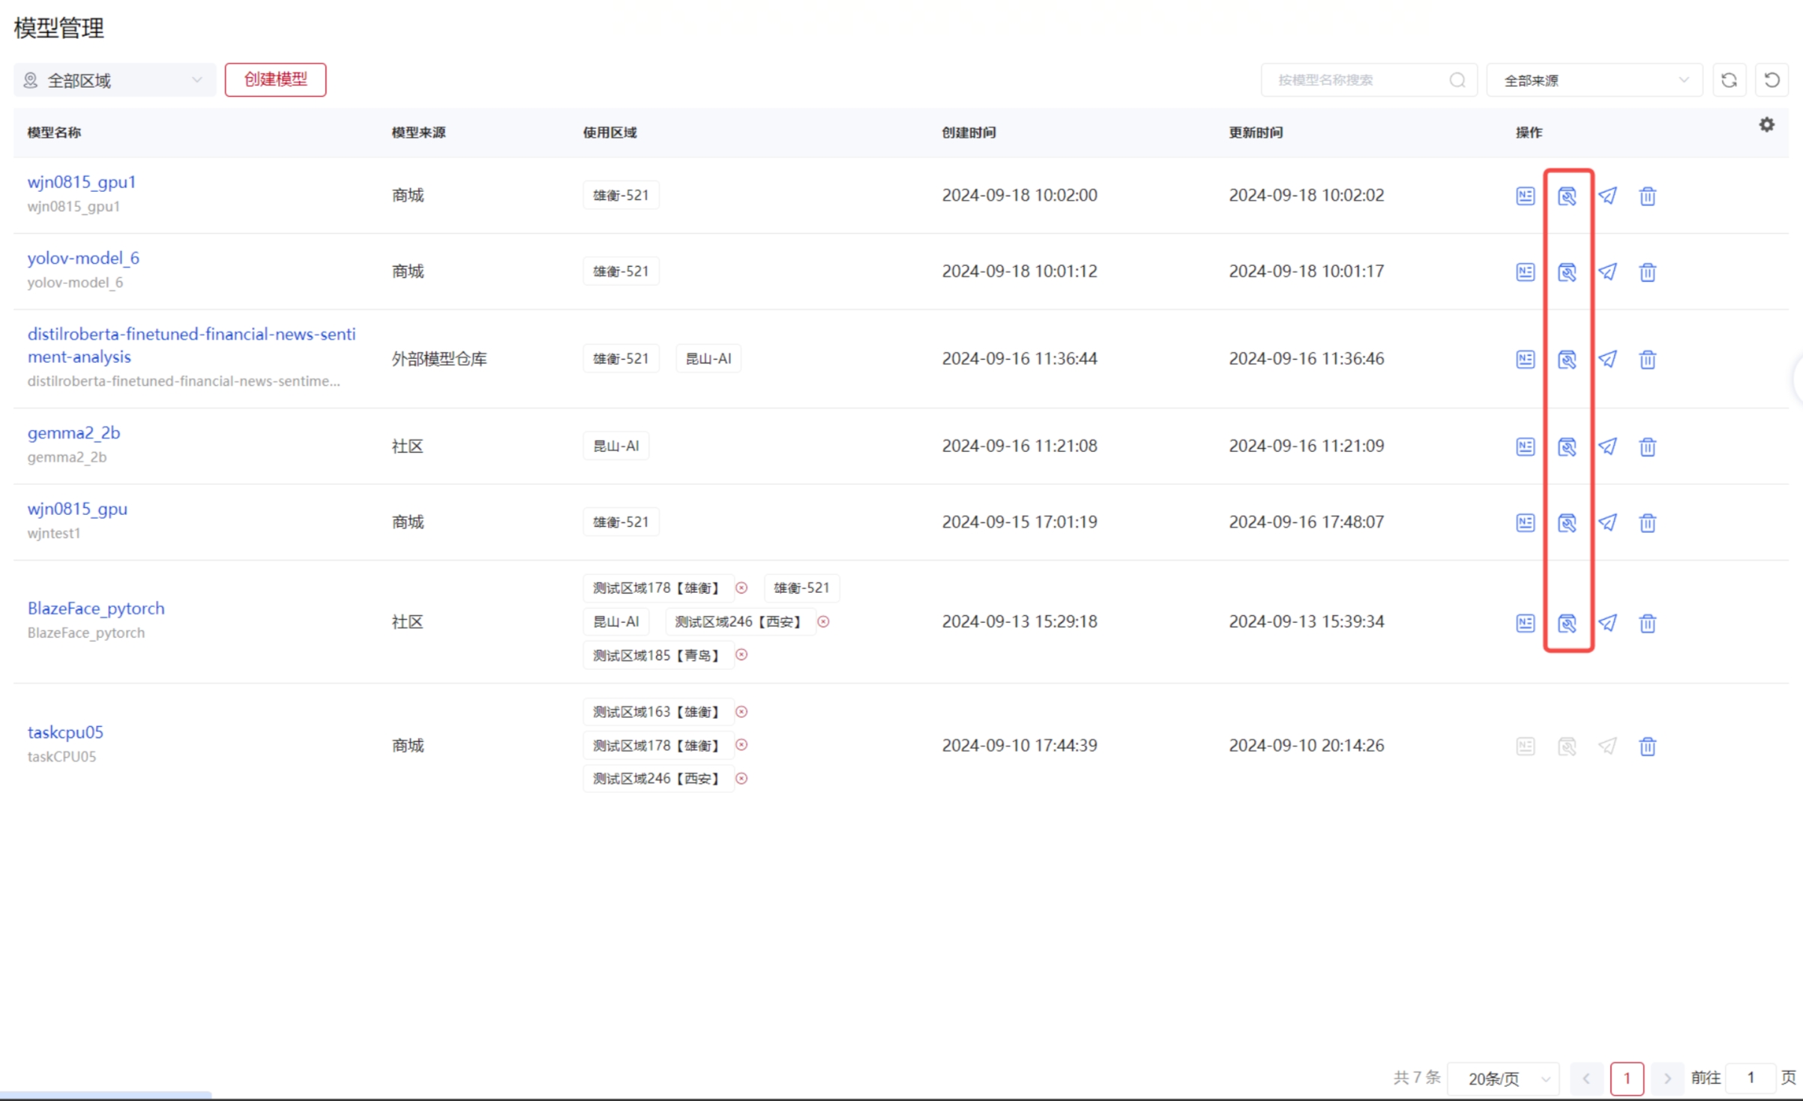The width and height of the screenshot is (1803, 1101).
Task: Click the column settings gear icon
Action: coord(1766,125)
